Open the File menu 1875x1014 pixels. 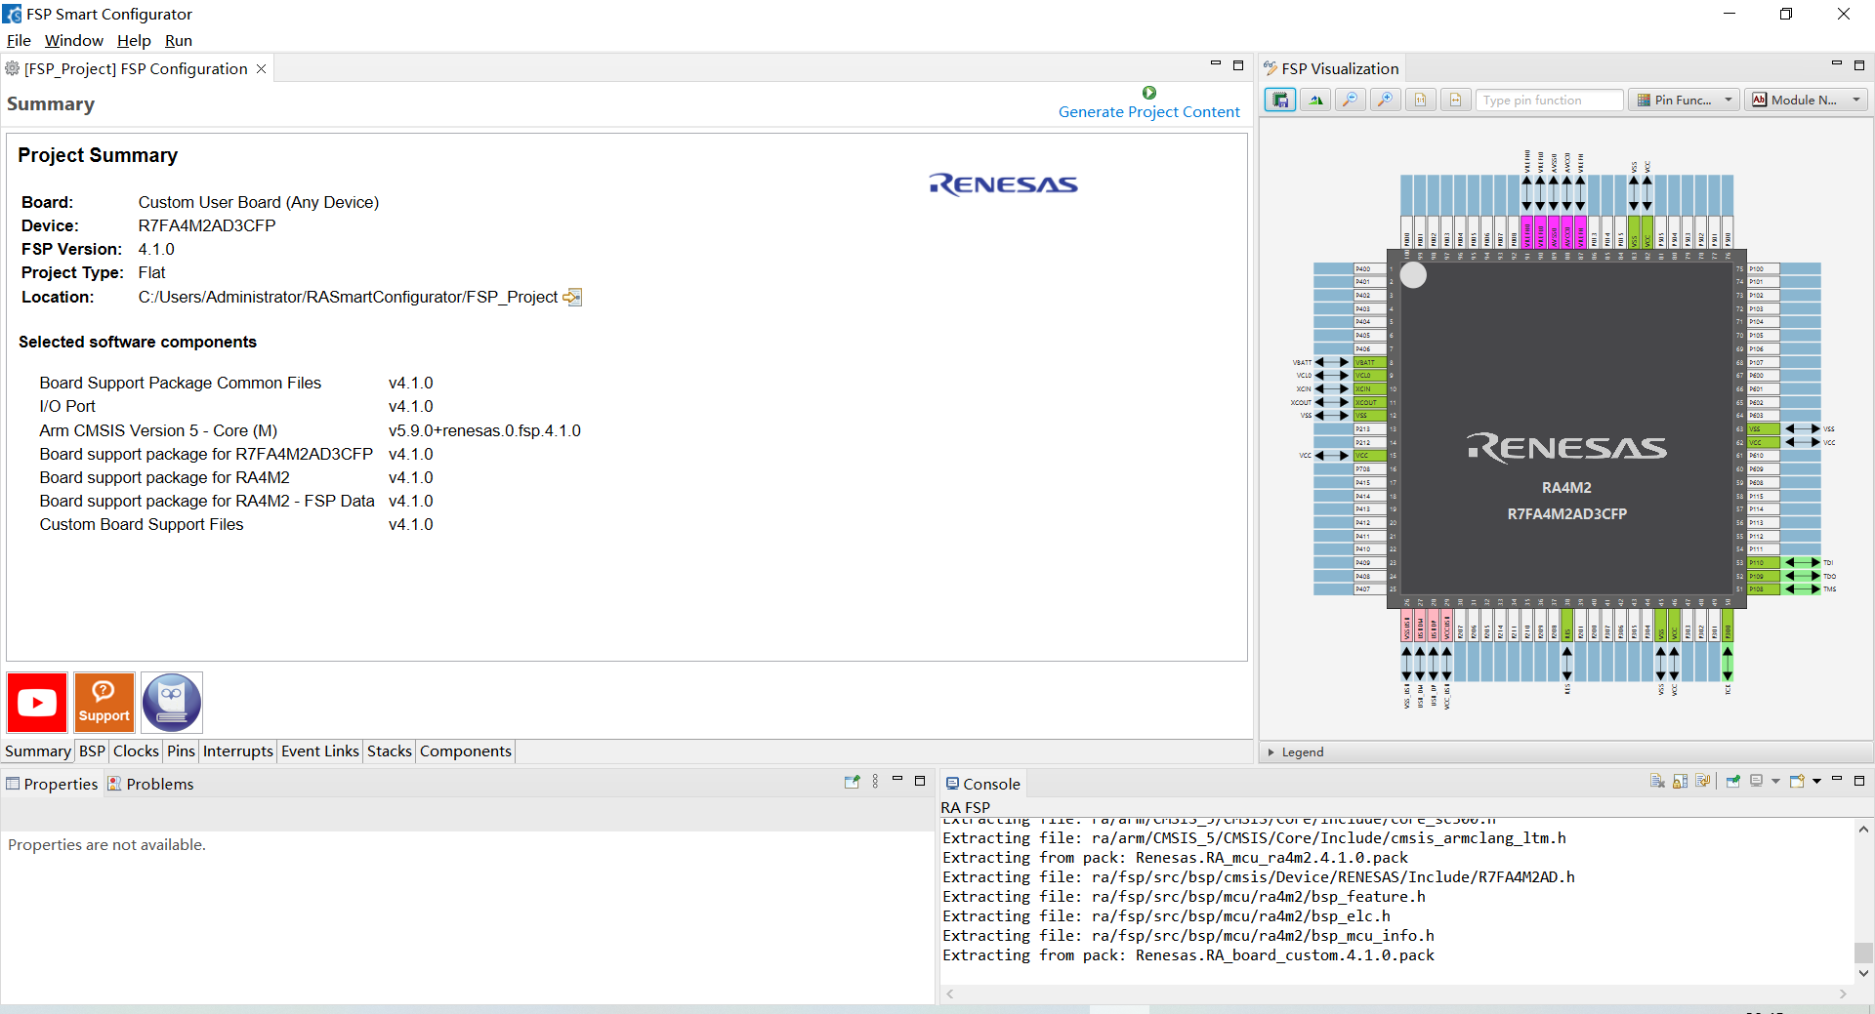19,41
